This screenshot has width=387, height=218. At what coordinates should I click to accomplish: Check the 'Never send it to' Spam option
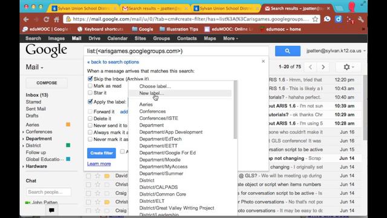click(90, 125)
